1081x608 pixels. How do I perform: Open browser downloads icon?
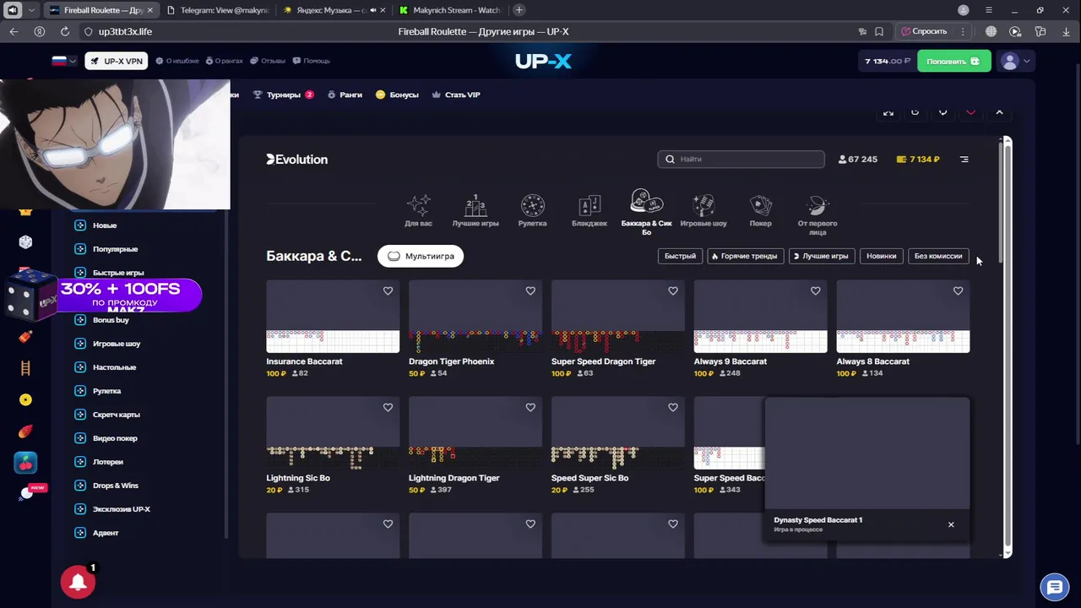[1065, 31]
